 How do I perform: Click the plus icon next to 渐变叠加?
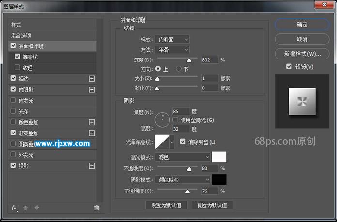click(92, 133)
